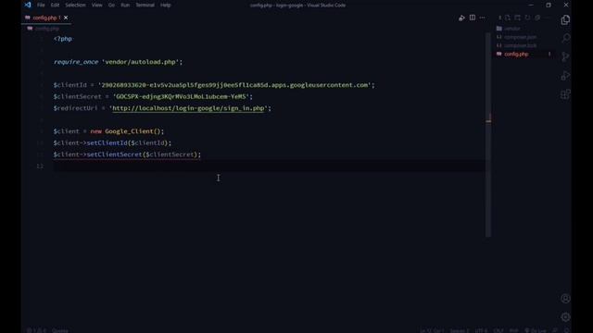Open the View menu
This screenshot has width=593, height=333.
tap(96, 6)
